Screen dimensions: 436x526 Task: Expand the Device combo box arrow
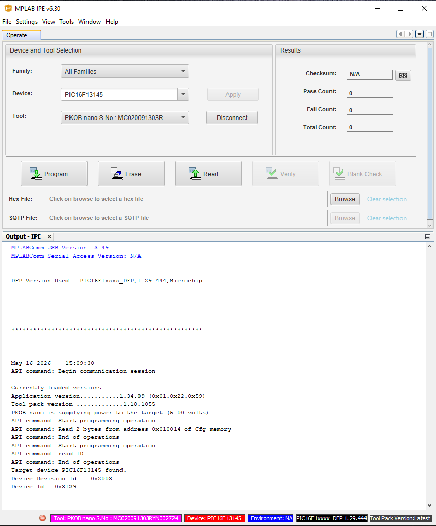click(183, 94)
